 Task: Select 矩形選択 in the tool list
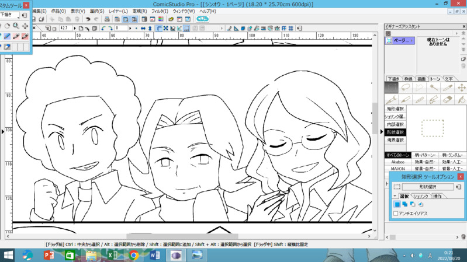coord(395,109)
